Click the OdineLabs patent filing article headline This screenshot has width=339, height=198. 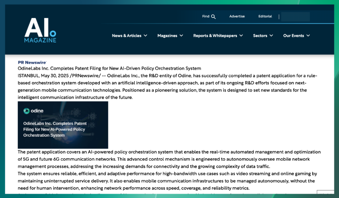[x=109, y=68]
